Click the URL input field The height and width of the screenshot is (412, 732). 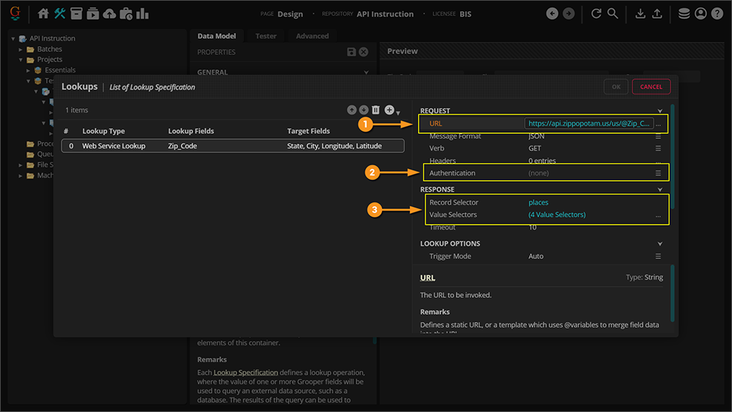588,124
